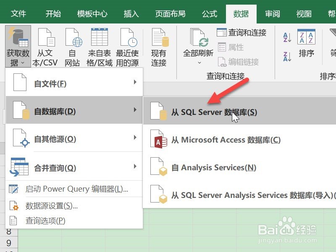336x252 pixels.
Task: Click the submenu arrow beside 自其他源(O)
Action: coord(135,138)
